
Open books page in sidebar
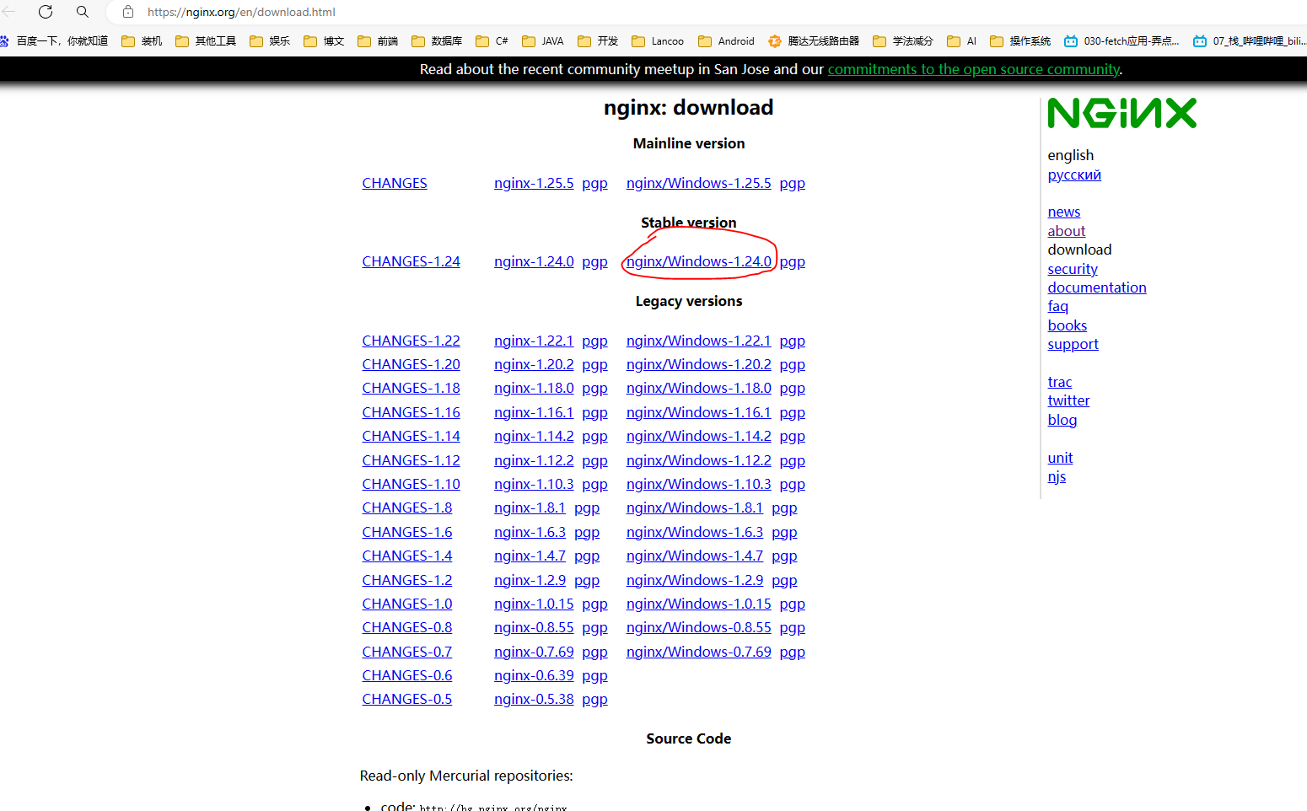point(1067,325)
